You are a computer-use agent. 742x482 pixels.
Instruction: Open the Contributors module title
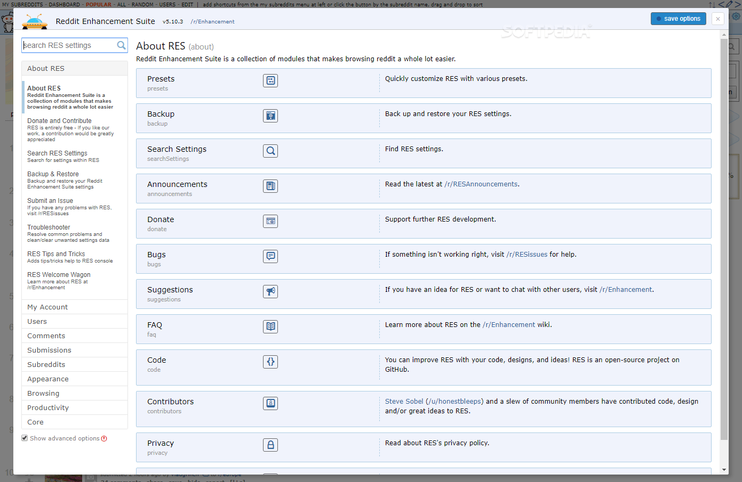(x=170, y=402)
